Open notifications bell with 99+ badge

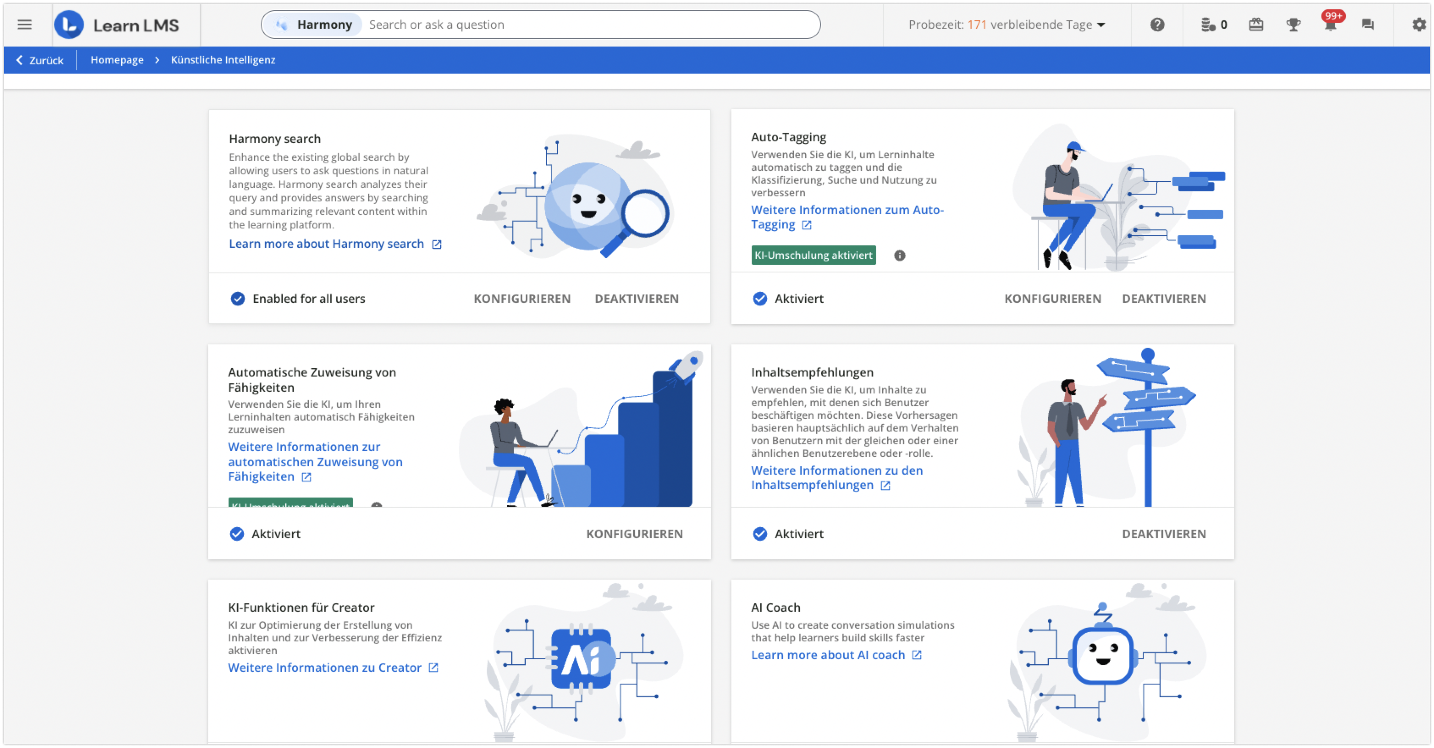1330,25
